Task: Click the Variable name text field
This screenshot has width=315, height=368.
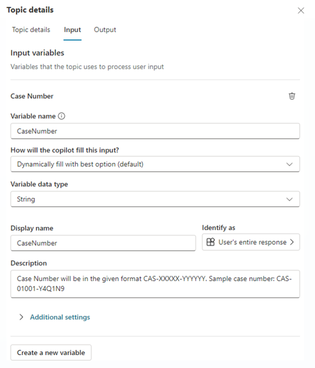Action: (x=155, y=131)
